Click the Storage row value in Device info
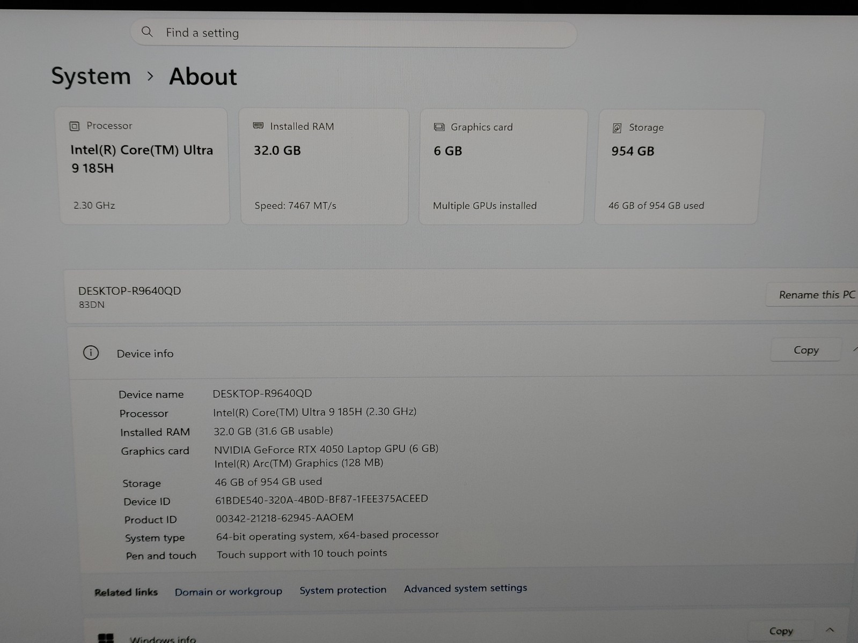The height and width of the screenshot is (643, 858). [x=268, y=482]
